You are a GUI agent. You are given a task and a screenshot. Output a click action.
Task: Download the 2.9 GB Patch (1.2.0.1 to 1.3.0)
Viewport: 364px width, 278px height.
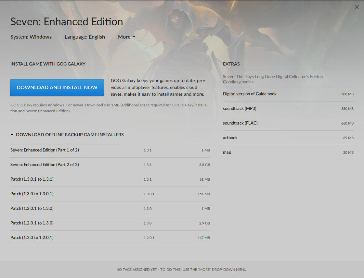pyautogui.click(x=110, y=223)
